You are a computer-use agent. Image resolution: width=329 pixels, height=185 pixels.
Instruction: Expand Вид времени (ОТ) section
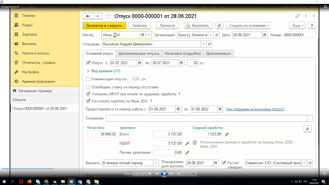coord(103,71)
